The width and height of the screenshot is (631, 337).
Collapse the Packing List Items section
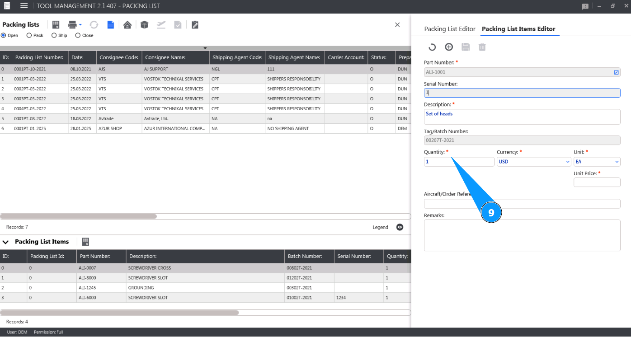(6, 242)
